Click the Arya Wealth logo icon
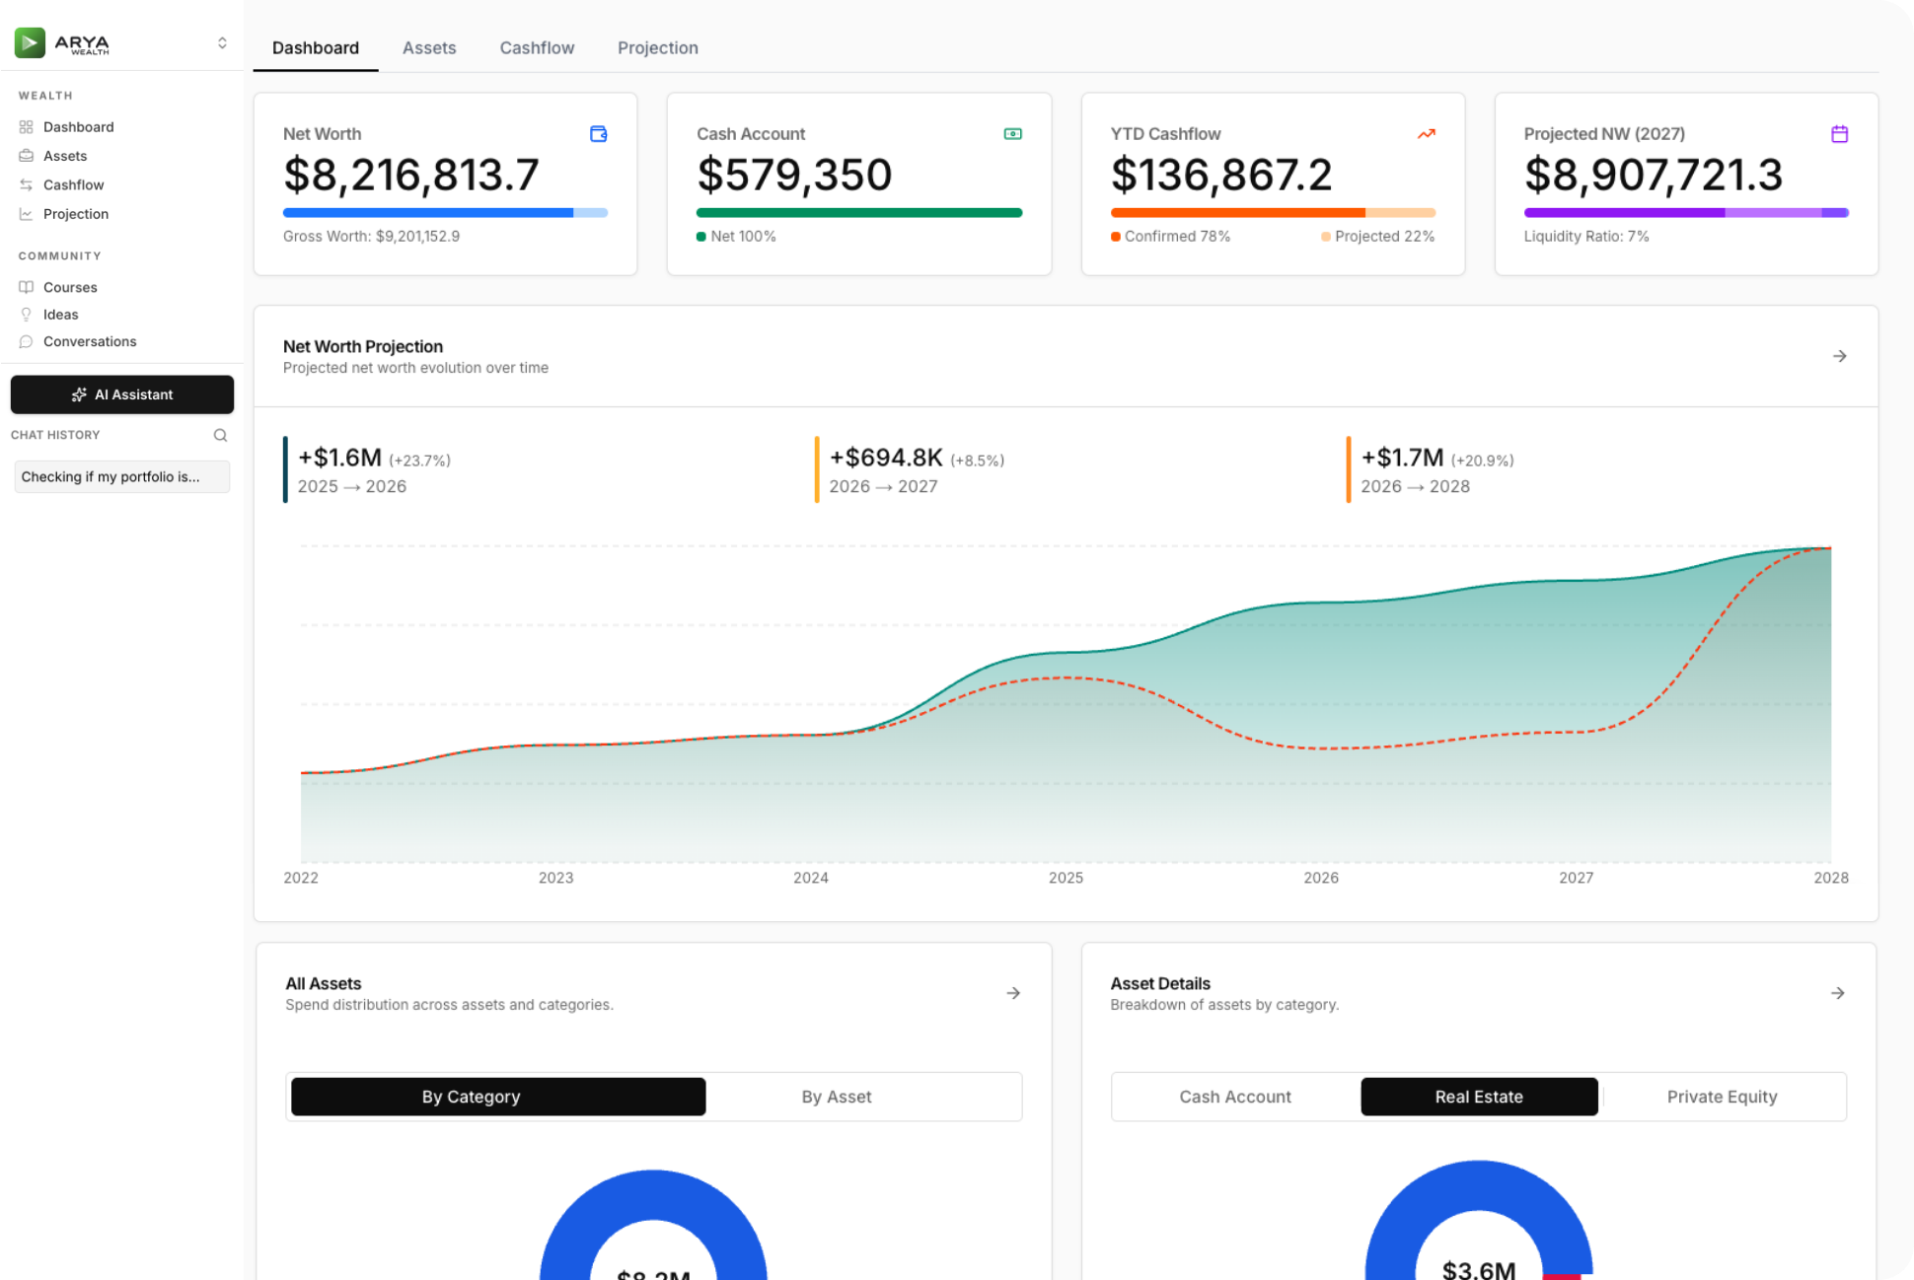 30,42
